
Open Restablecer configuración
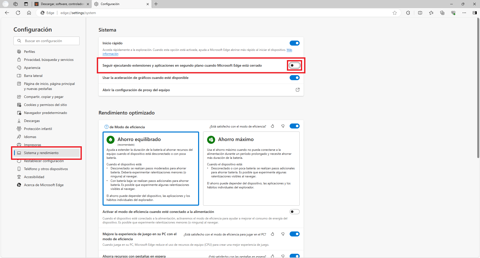(47, 161)
